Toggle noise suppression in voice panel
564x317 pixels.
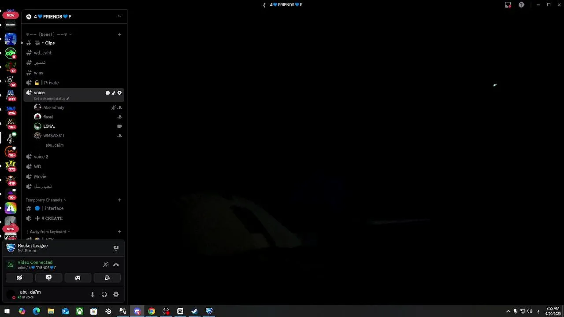(x=105, y=265)
